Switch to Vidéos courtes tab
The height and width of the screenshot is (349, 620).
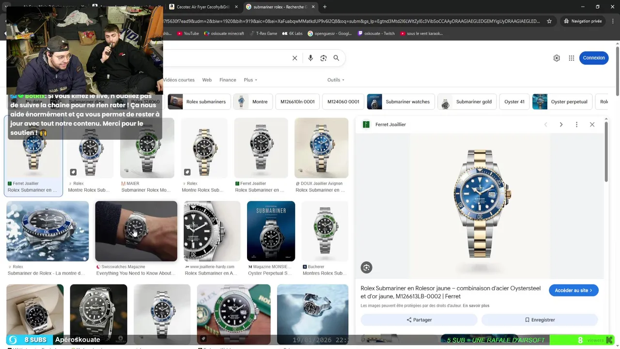coord(179,80)
